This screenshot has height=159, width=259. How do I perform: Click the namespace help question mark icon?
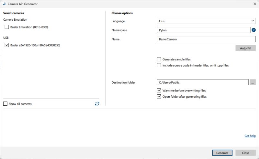tap(253, 30)
